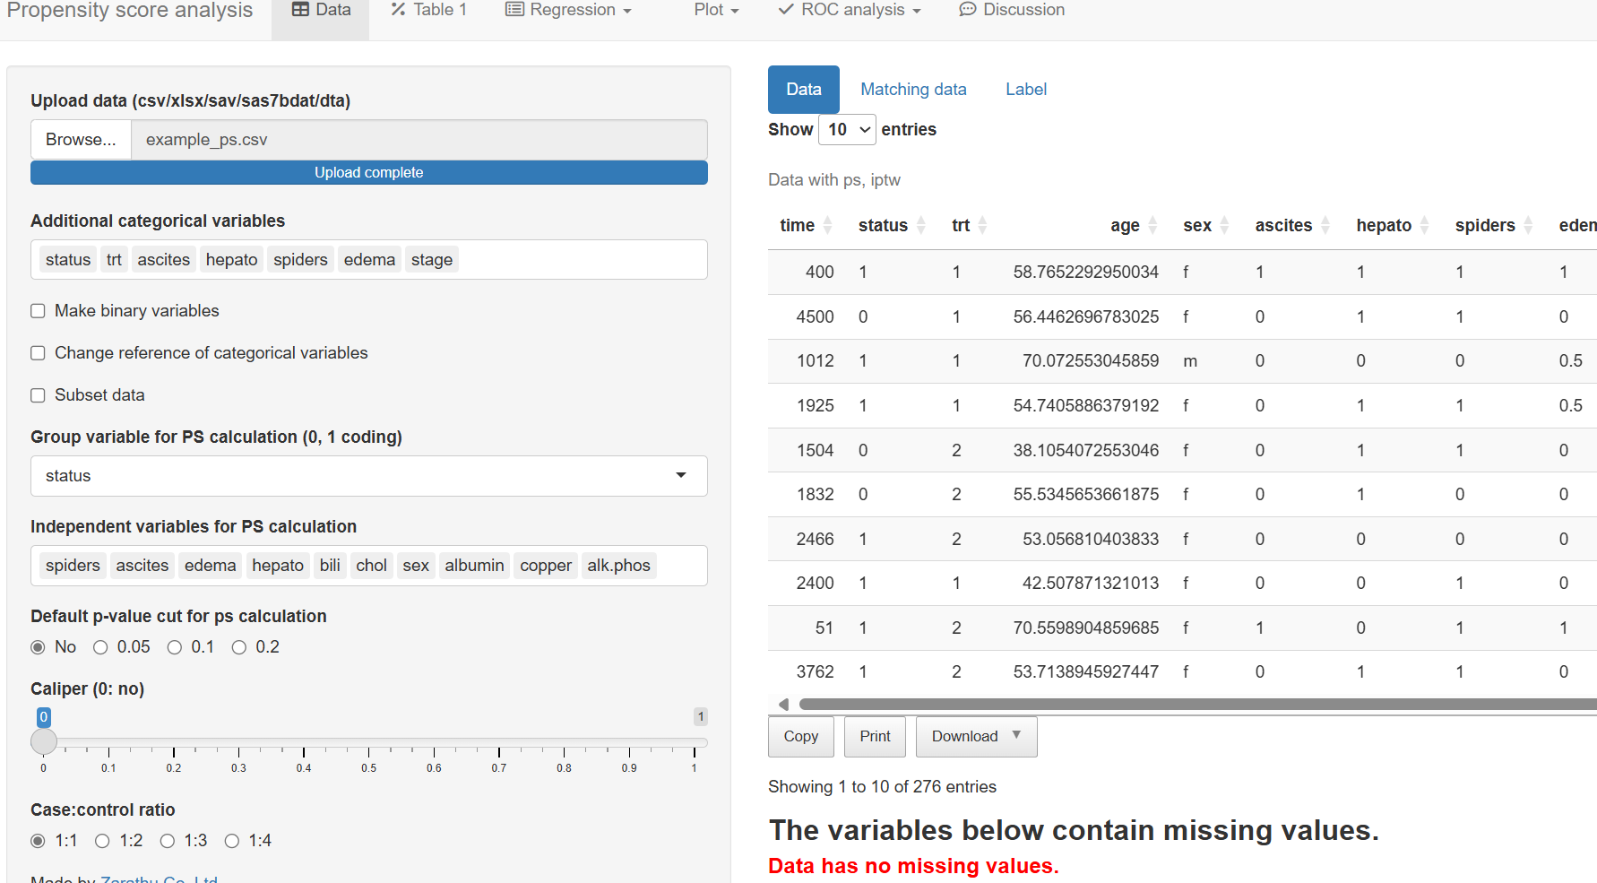
Task: Open the group variable status dropdown
Action: 368,476
